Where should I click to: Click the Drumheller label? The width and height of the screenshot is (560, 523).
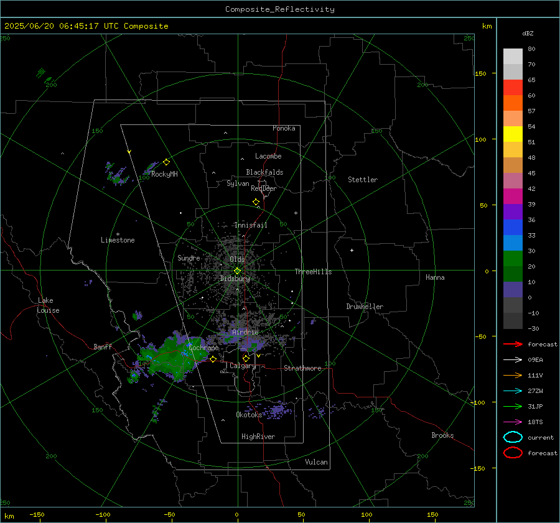(365, 307)
